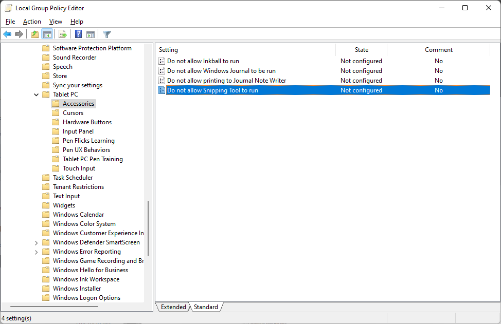Open the View menu
The image size is (501, 324).
click(56, 22)
